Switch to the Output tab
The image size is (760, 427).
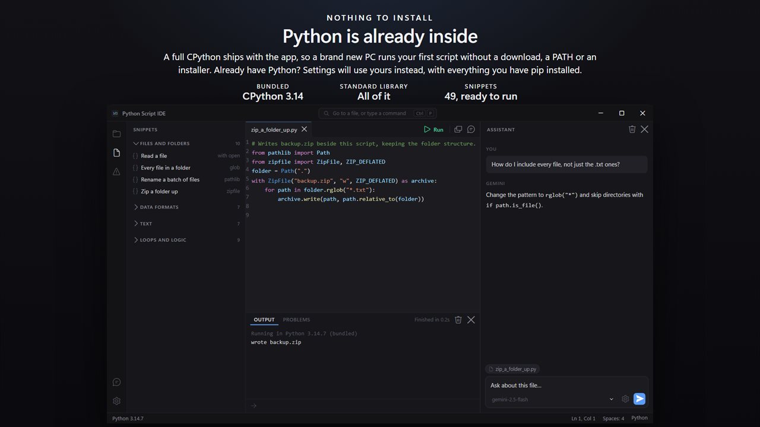[x=264, y=320]
